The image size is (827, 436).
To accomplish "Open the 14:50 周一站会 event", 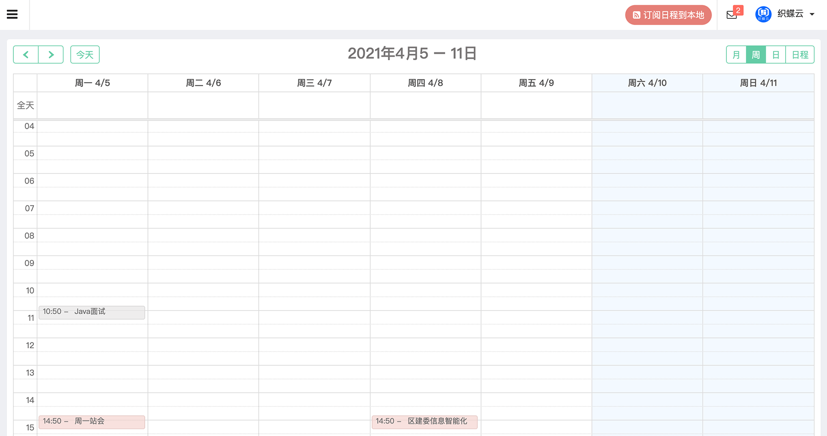I will pos(92,422).
